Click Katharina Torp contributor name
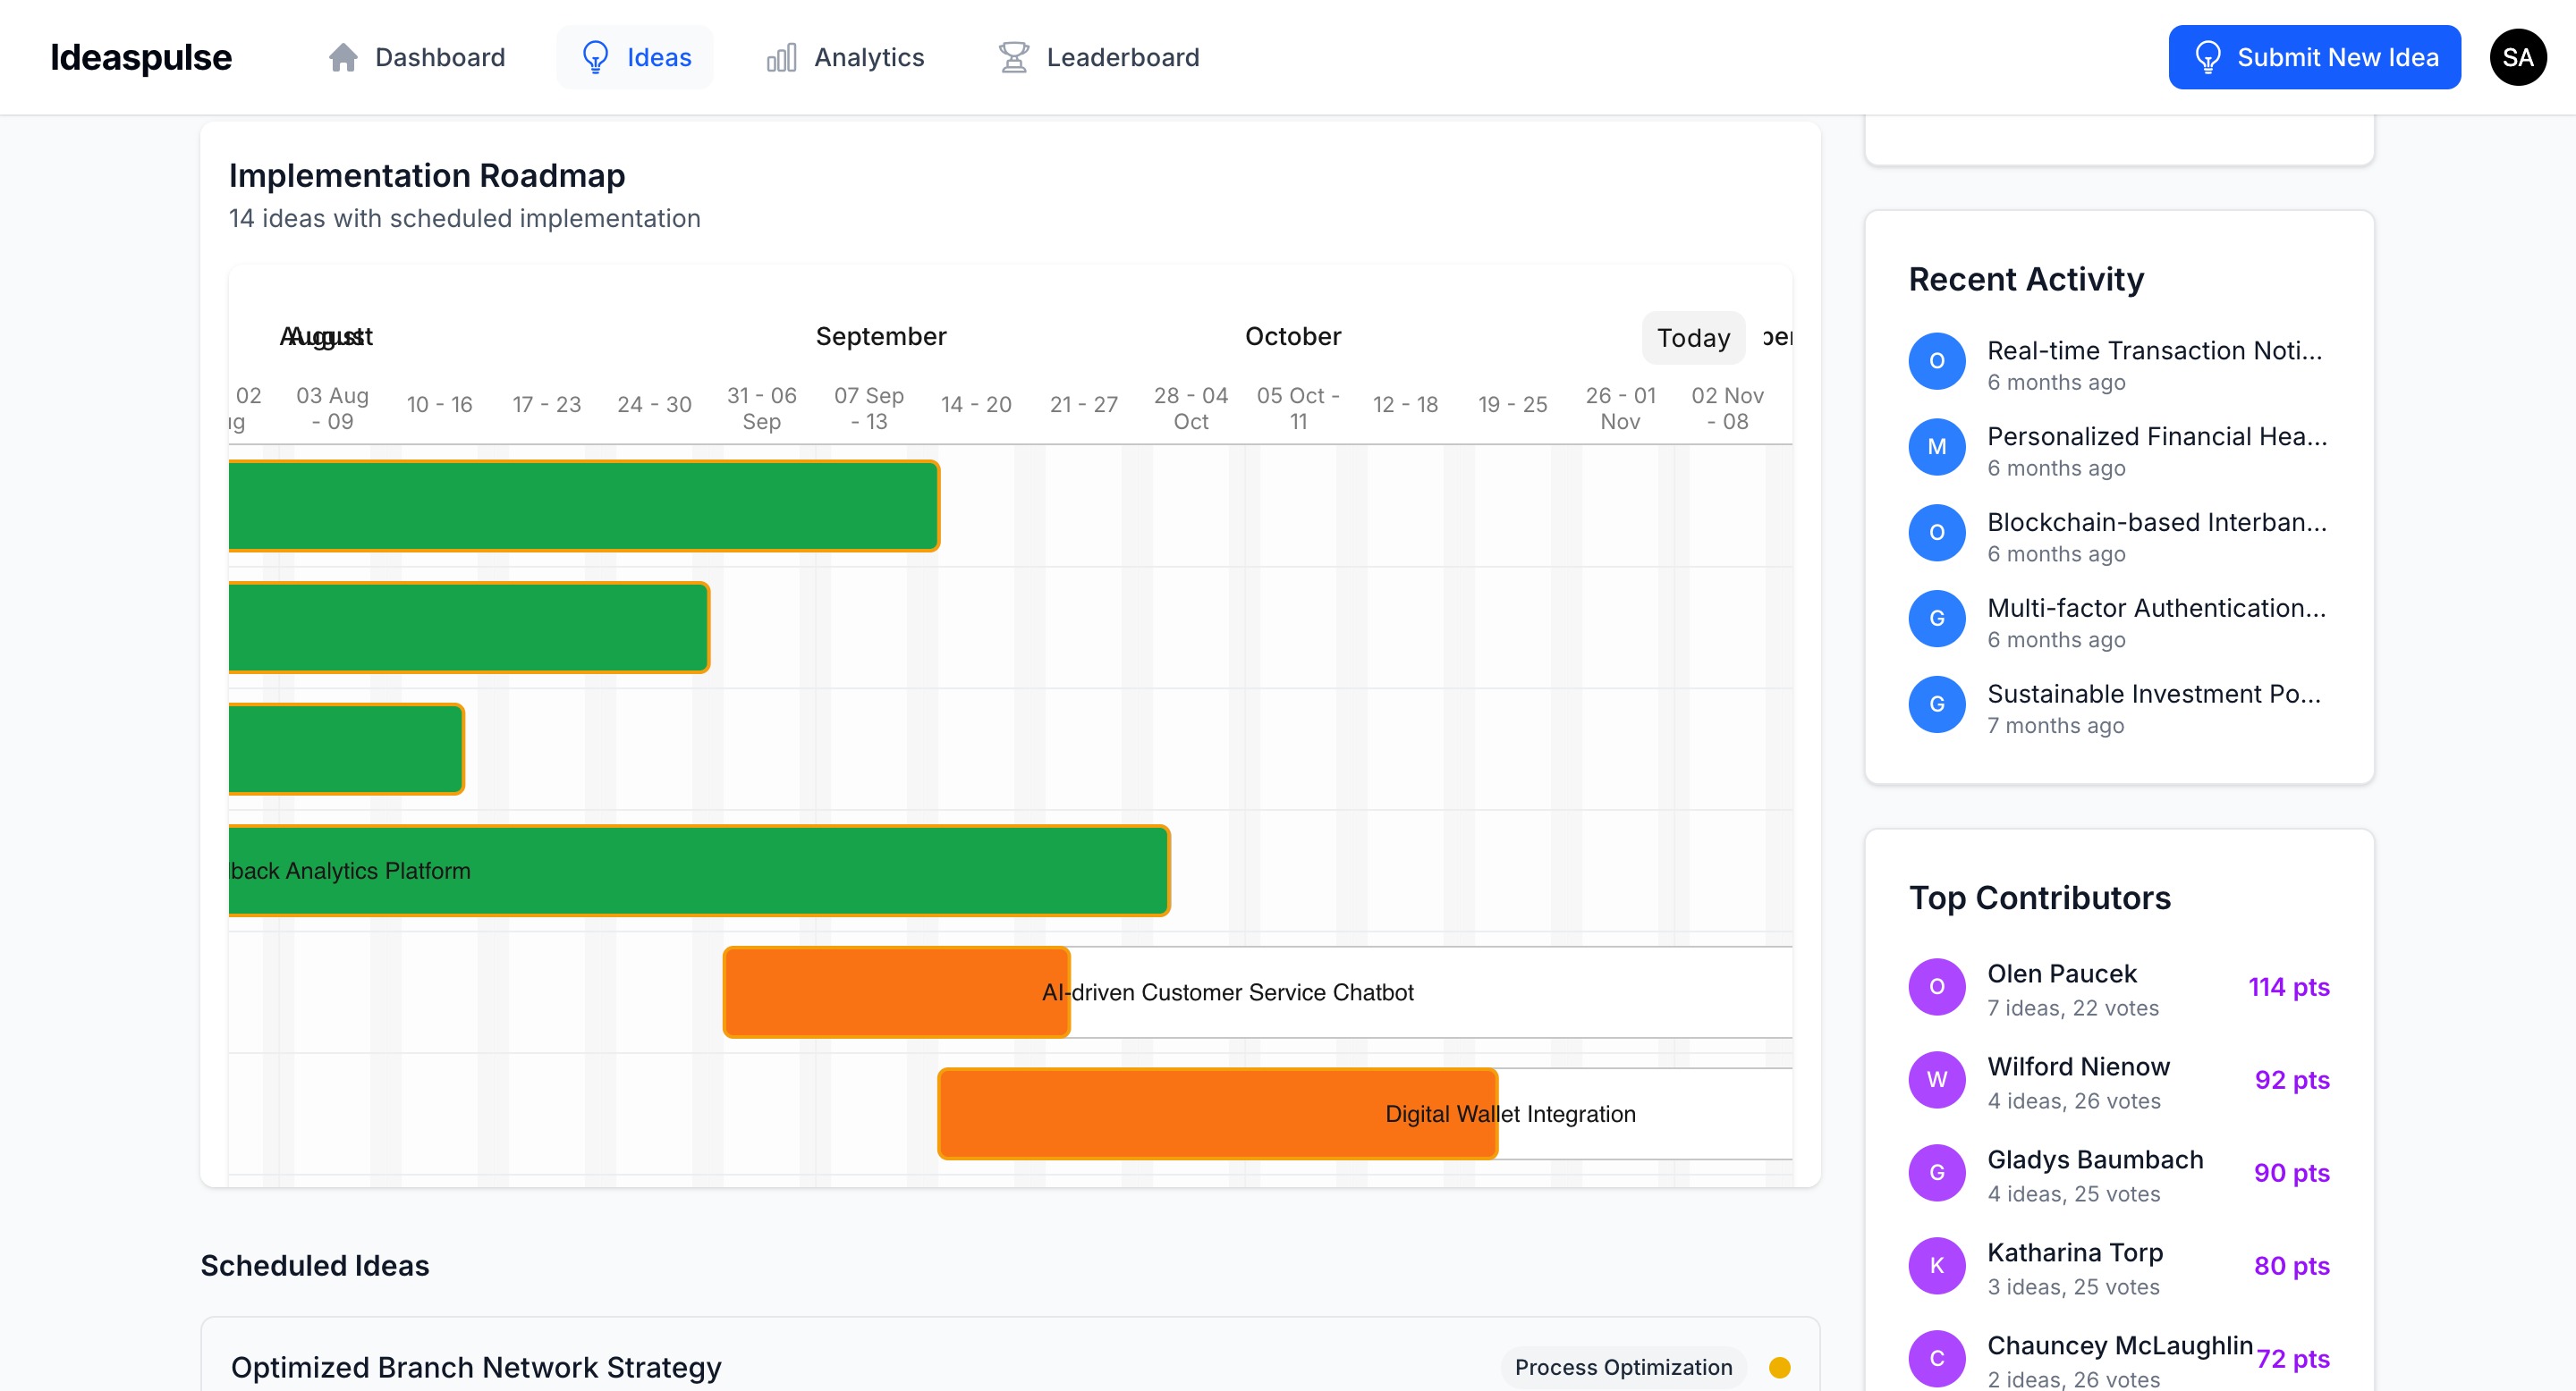Viewport: 2576px width, 1391px height. 2075,1252
